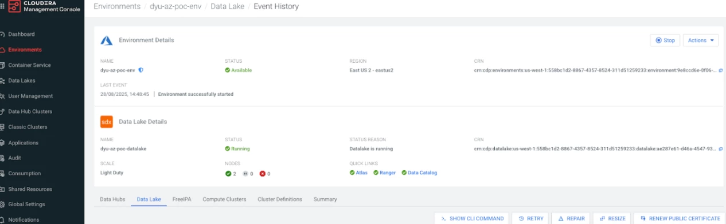
Task: Click the environment name dyu-az-poc-env text
Action: [118, 70]
